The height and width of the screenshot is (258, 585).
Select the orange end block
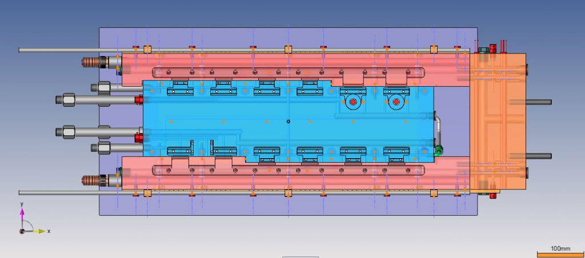498,121
